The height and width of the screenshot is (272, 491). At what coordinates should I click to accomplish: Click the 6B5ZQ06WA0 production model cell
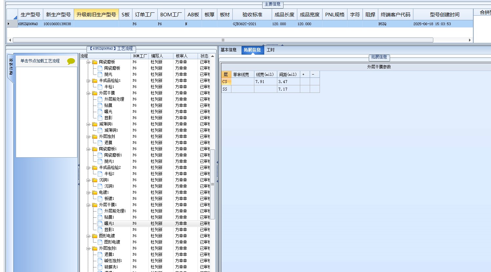30,24
